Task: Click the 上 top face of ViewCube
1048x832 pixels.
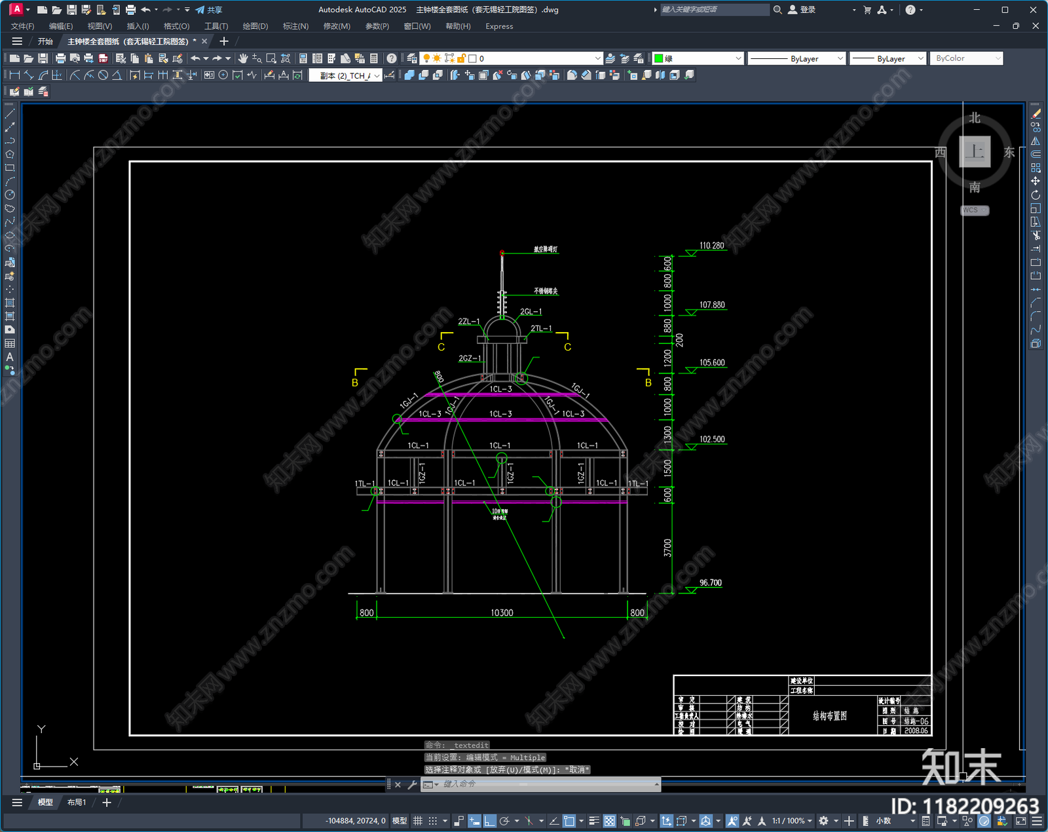Action: point(975,152)
